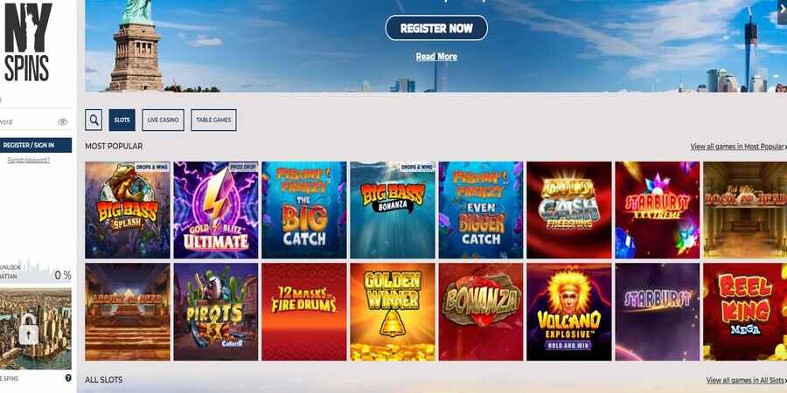Click the padlock on locked Manhattan image
Viewport: 787px width, 393px height.
click(29, 329)
